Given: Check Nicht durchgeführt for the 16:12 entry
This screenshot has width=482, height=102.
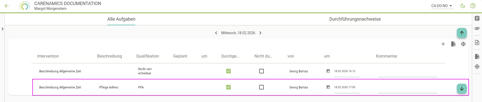Looking at the screenshot, I should 261,71.
